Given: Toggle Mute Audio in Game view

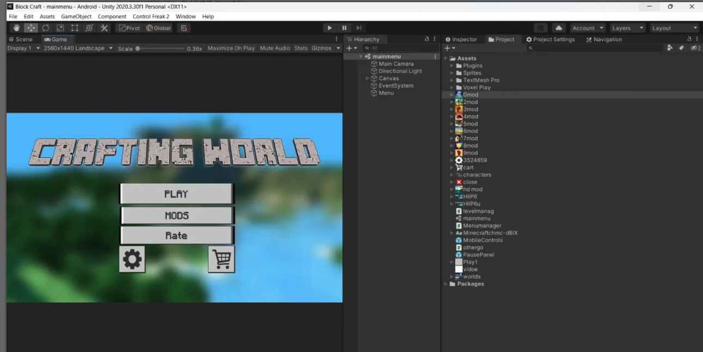Looking at the screenshot, I should (275, 48).
